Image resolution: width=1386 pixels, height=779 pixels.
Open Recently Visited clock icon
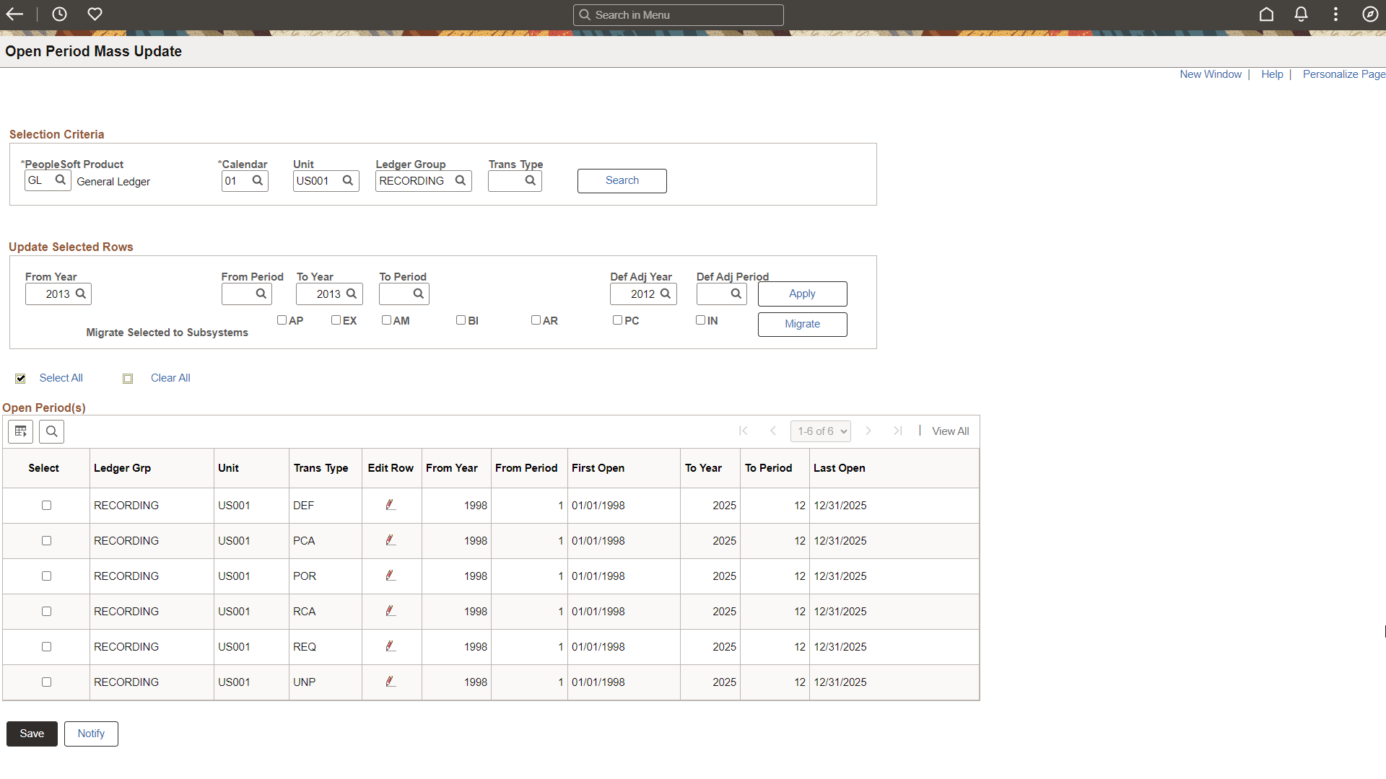59,14
